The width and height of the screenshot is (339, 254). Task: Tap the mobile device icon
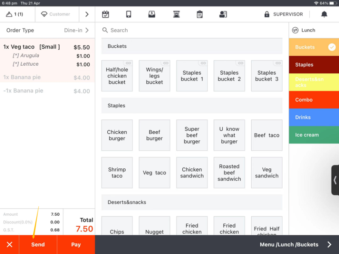pos(129,14)
